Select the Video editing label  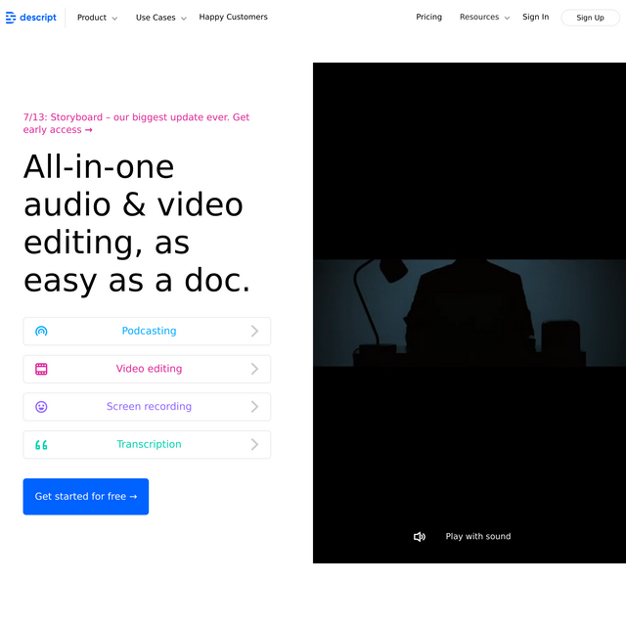149,369
